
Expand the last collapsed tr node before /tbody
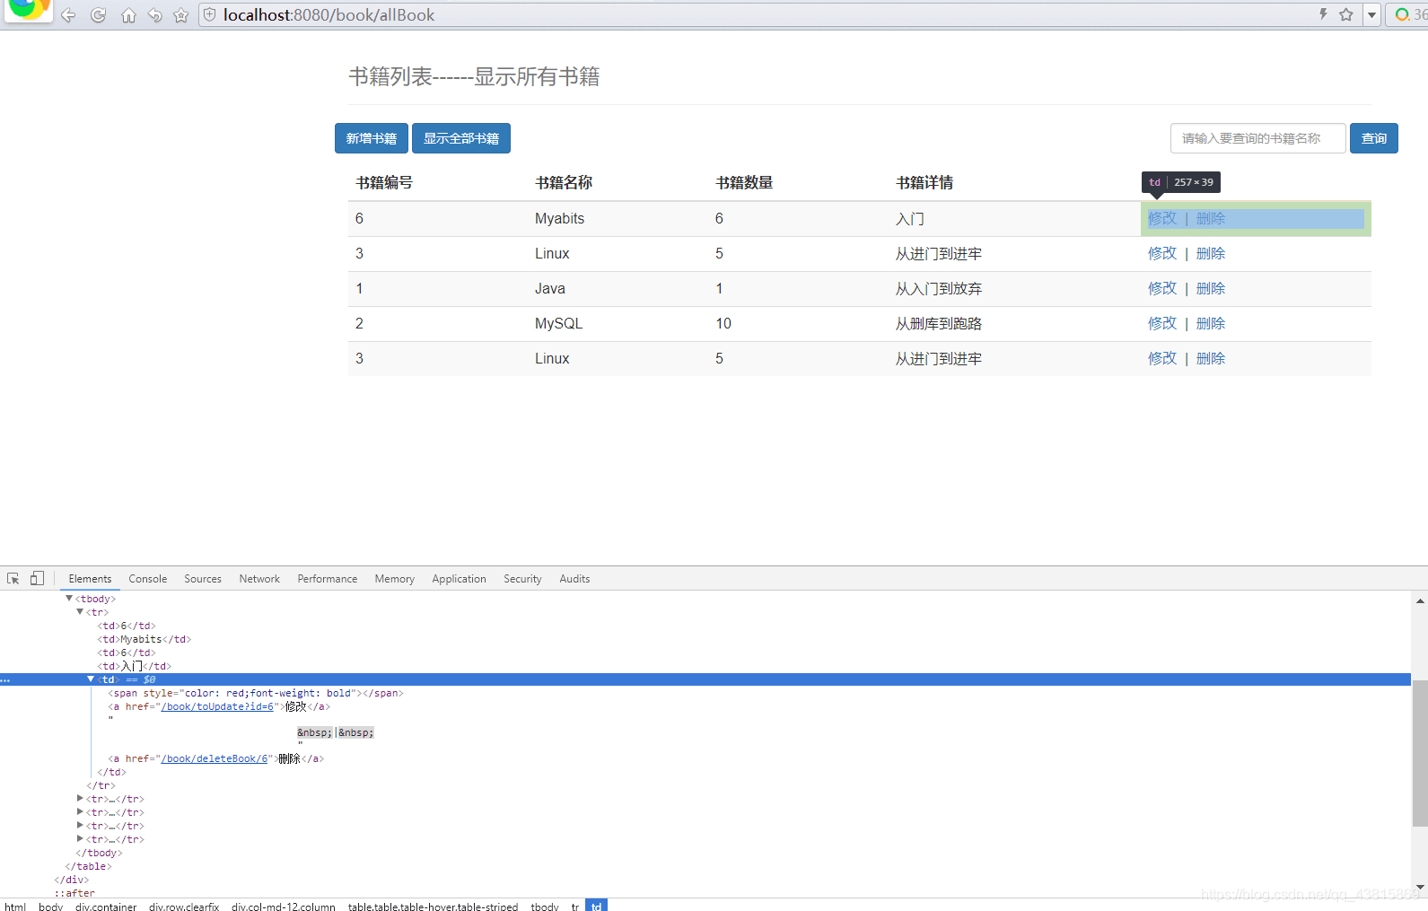(80, 838)
